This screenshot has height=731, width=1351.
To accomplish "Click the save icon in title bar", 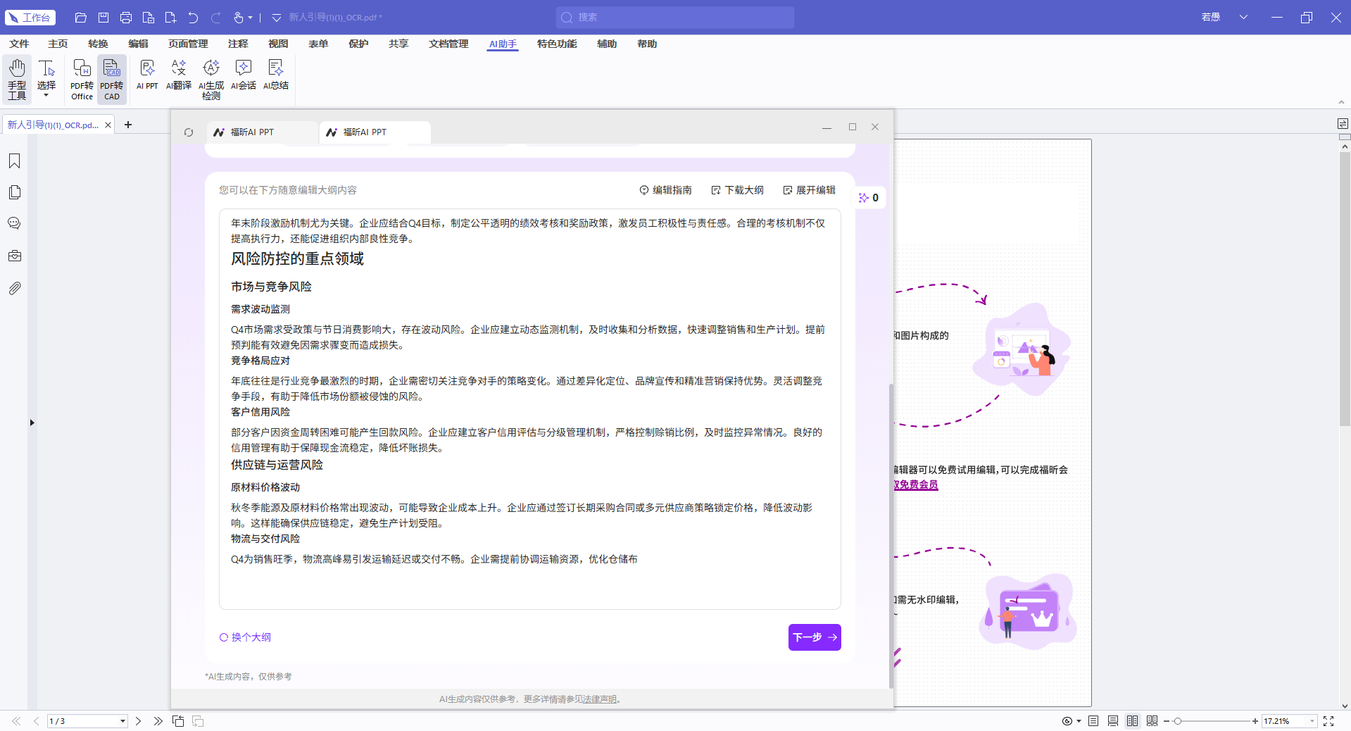I will point(103,18).
